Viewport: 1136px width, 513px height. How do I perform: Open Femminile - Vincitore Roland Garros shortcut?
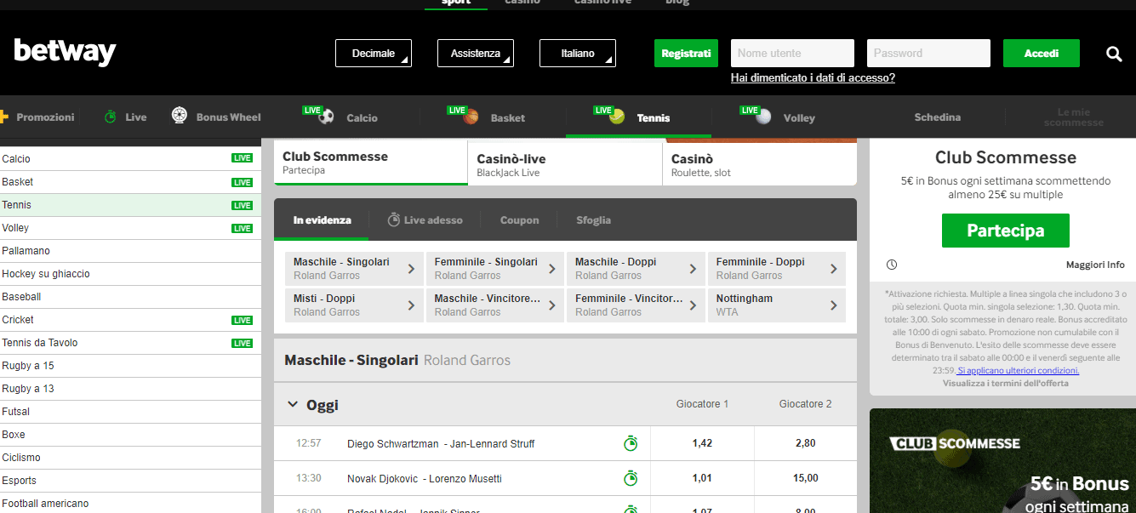point(636,305)
